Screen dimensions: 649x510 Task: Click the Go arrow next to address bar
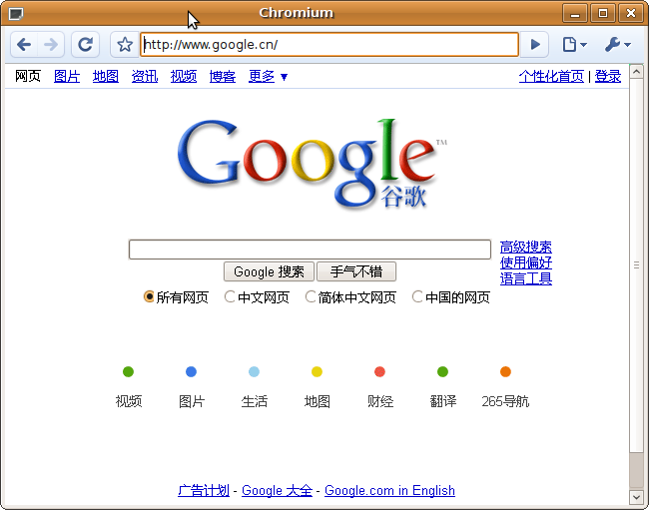[534, 44]
